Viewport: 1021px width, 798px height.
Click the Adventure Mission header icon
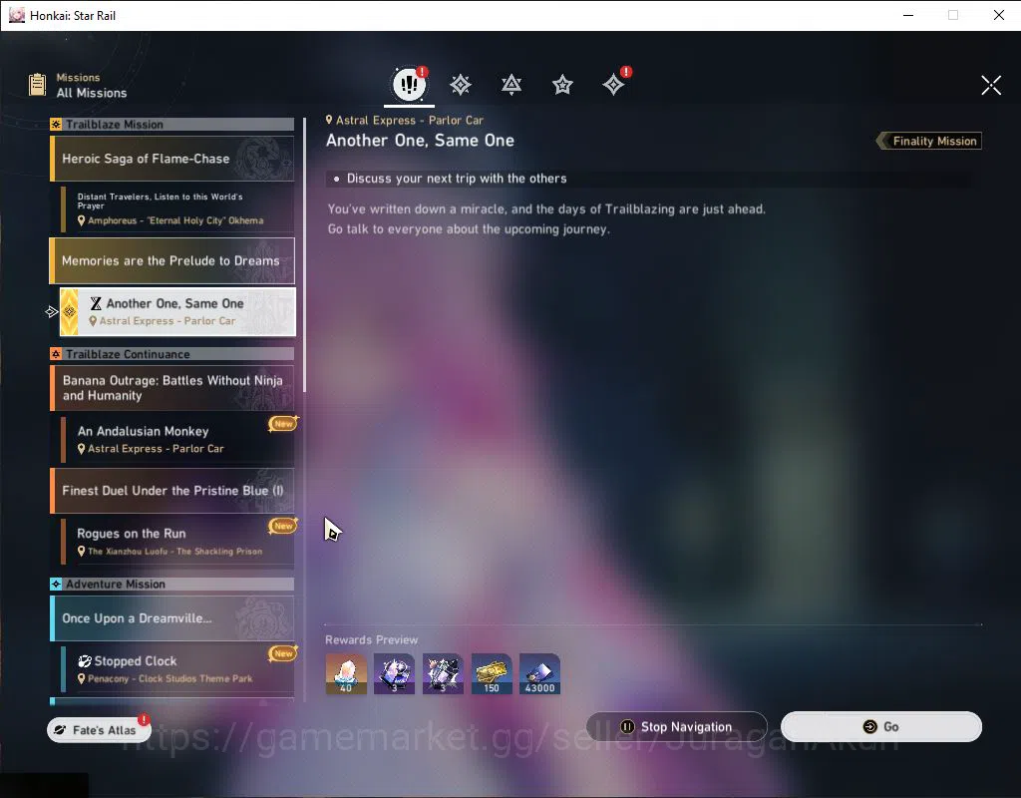[56, 584]
